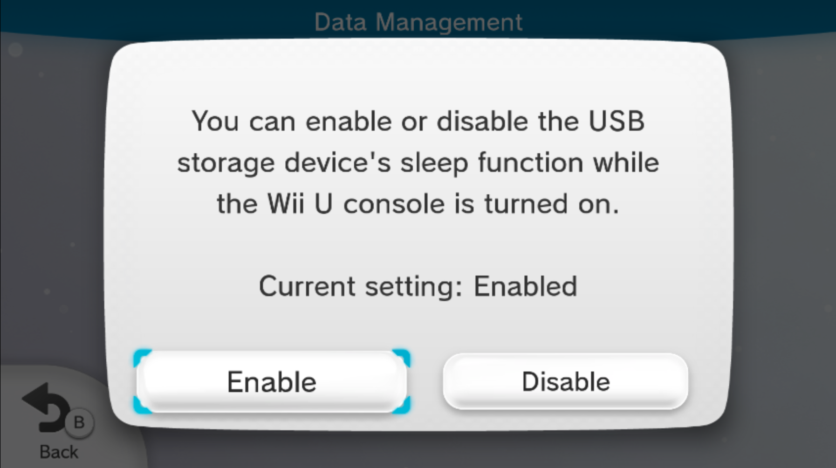Click bottom-left cyan cursor corner on Enable

click(x=141, y=405)
